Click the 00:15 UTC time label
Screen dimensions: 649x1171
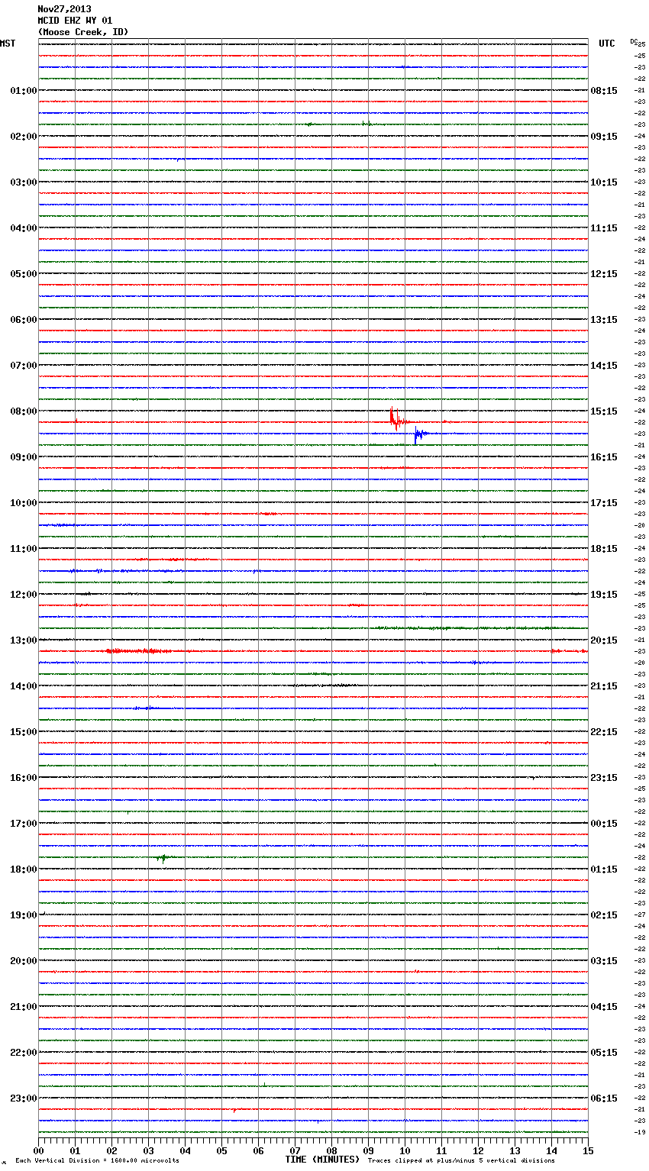point(604,824)
